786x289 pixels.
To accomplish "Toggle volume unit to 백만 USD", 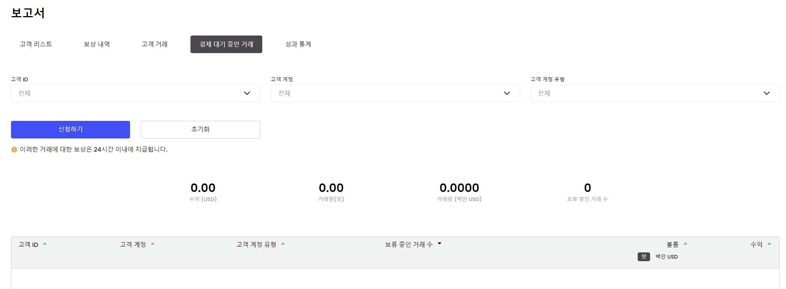I will tap(667, 257).
